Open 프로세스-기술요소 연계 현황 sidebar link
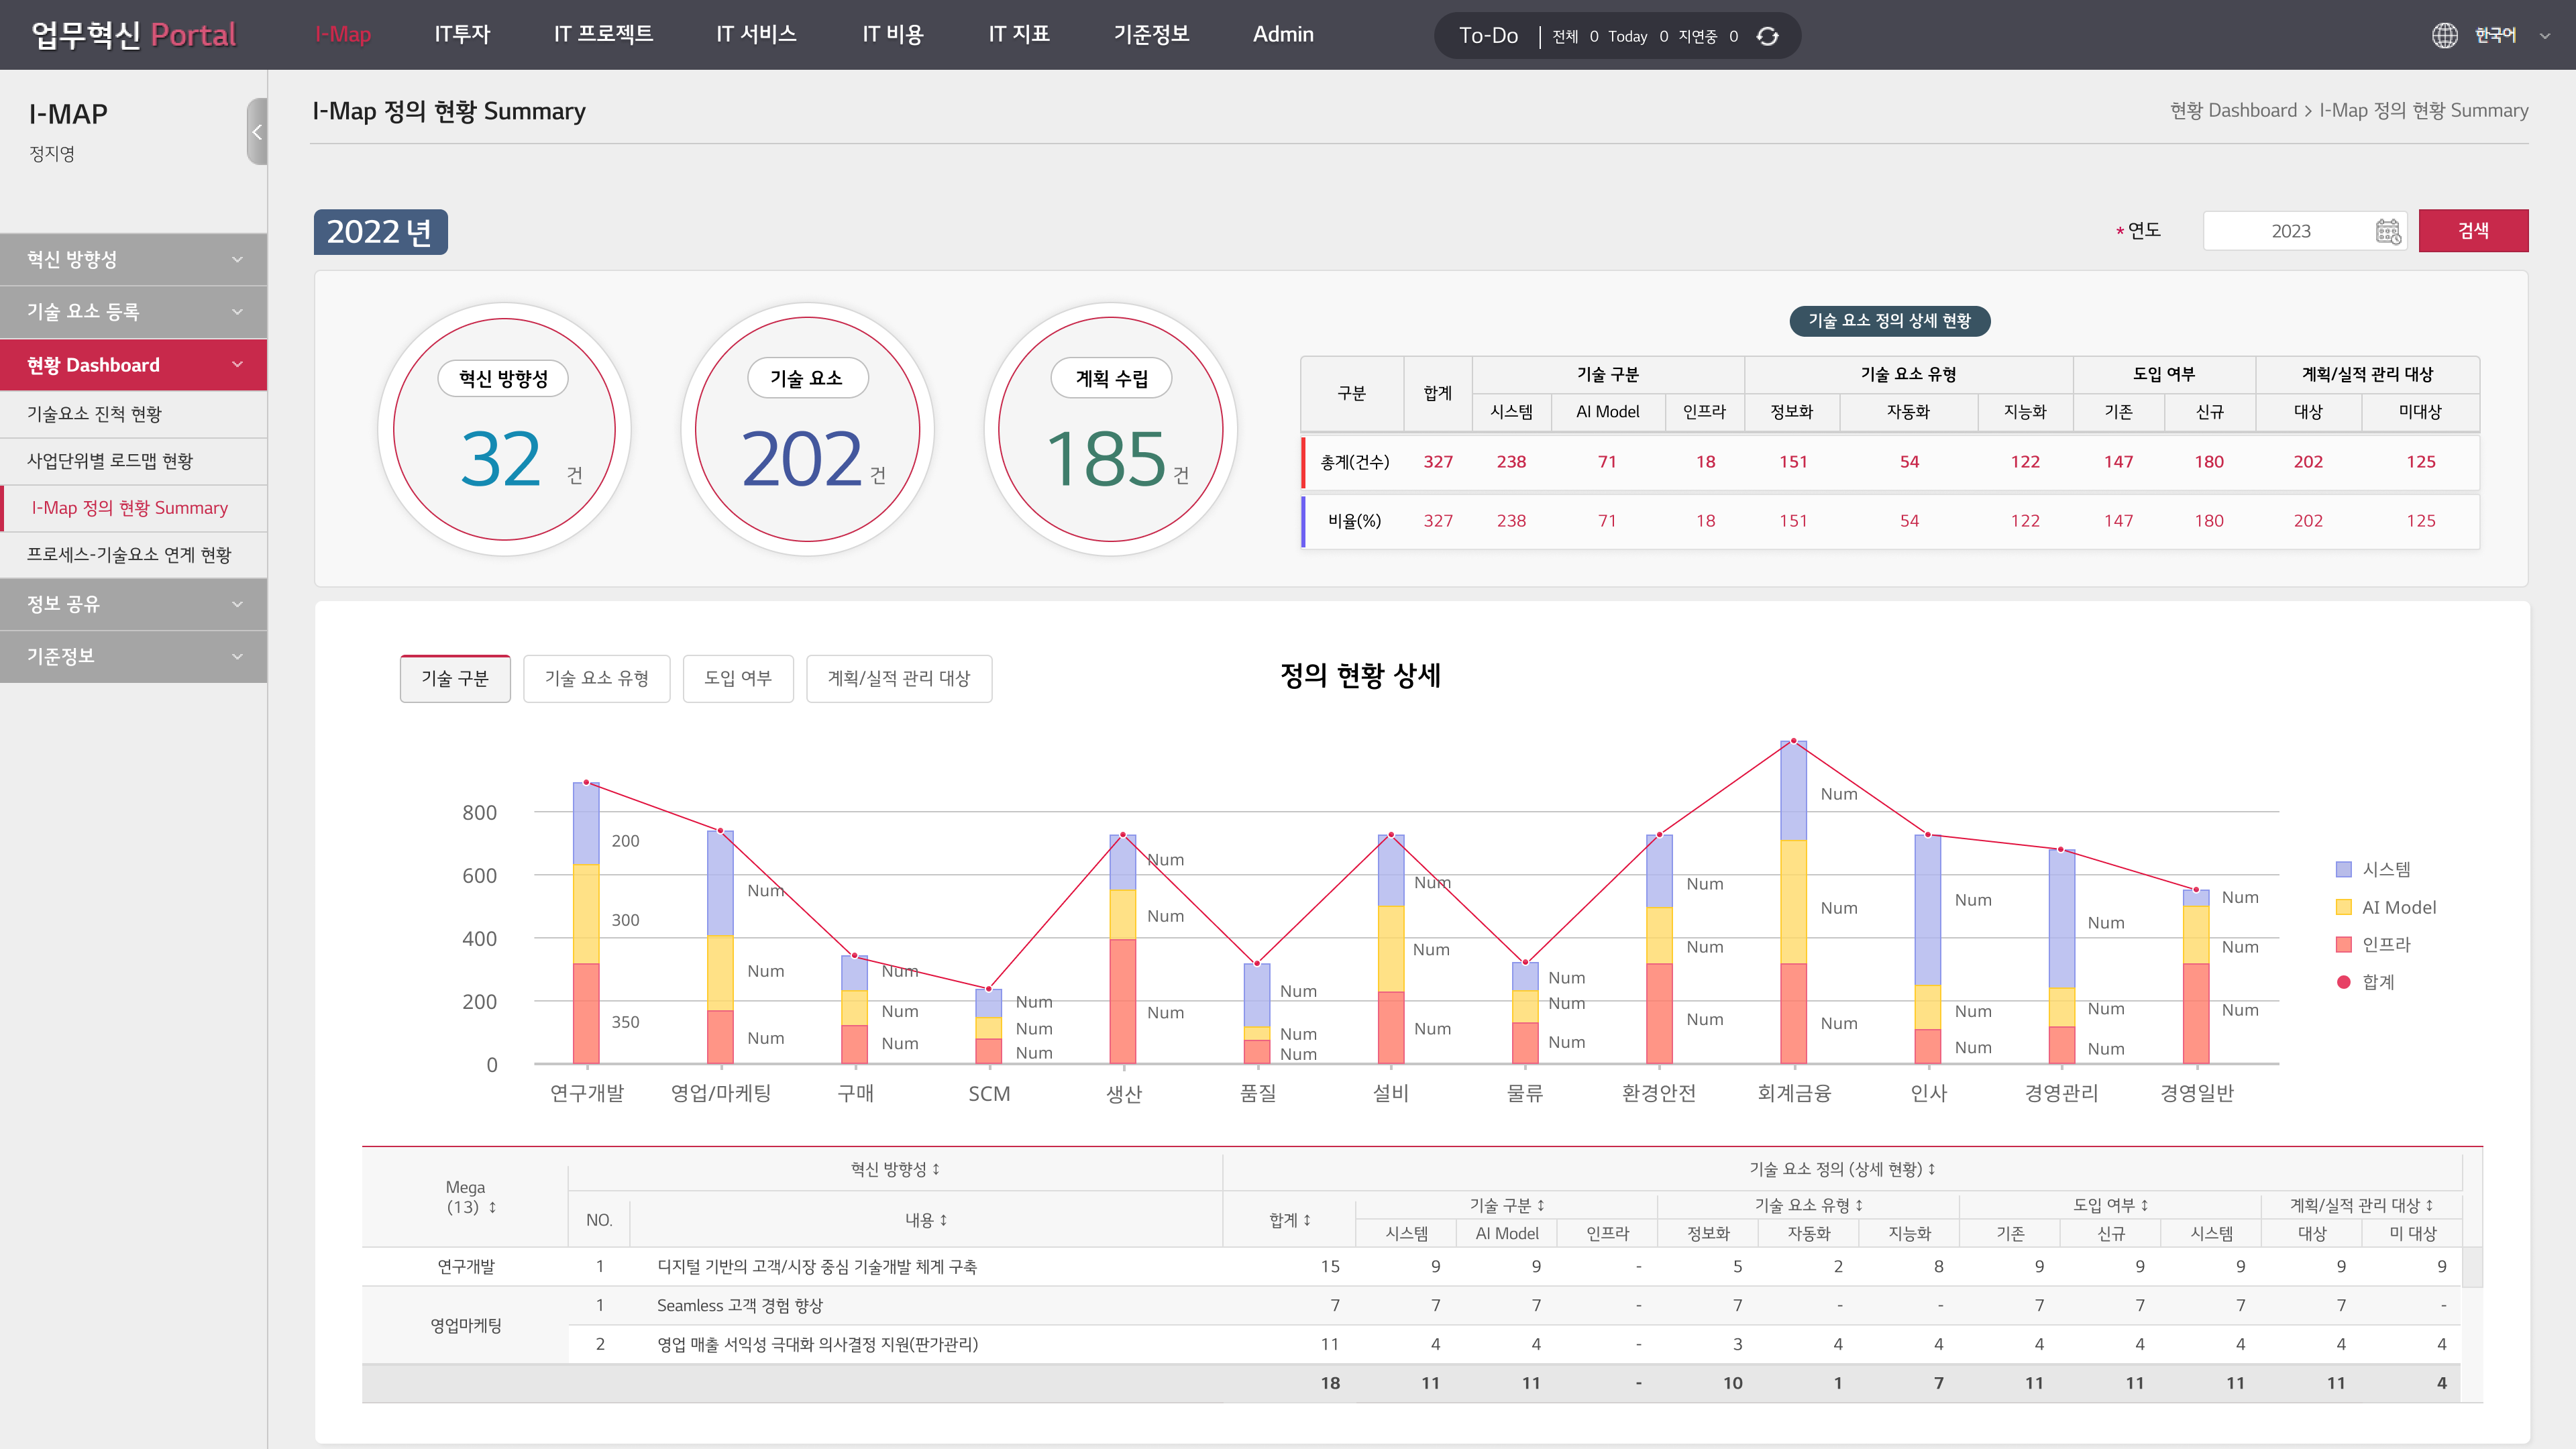Screen dimensions: 2576x1449 tap(133, 554)
